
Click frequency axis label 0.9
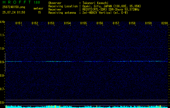click(2, 62)
